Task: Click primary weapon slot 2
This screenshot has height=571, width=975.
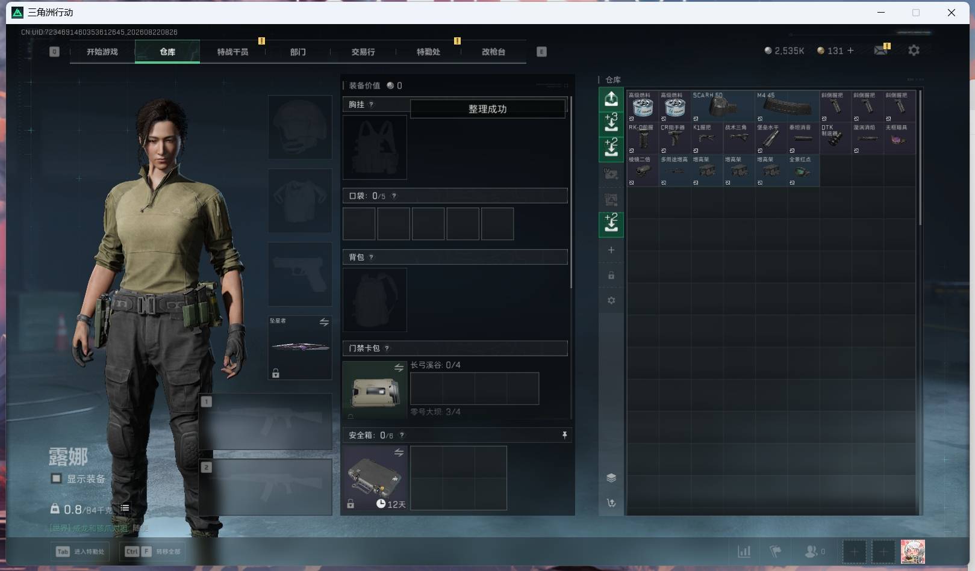Action: [266, 487]
